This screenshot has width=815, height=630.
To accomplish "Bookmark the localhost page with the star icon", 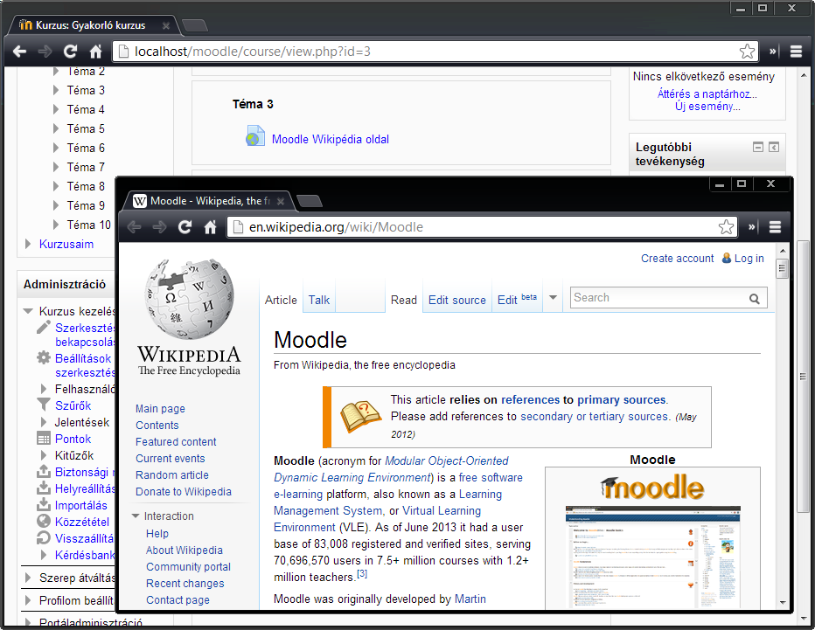I will [747, 52].
